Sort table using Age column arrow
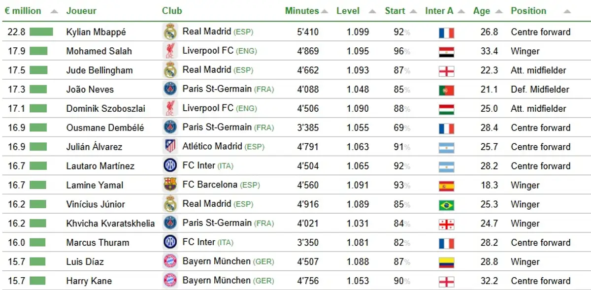This screenshot has width=591, height=290. 499,11
